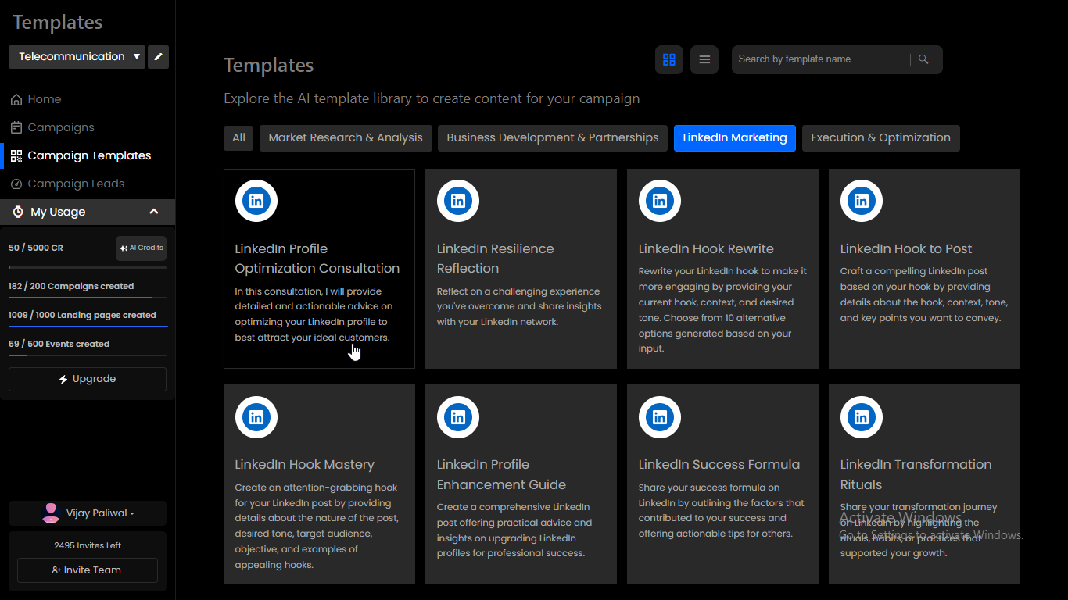Image resolution: width=1068 pixels, height=600 pixels.
Task: Click the Explore the AI template library subtitle
Action: click(432, 98)
